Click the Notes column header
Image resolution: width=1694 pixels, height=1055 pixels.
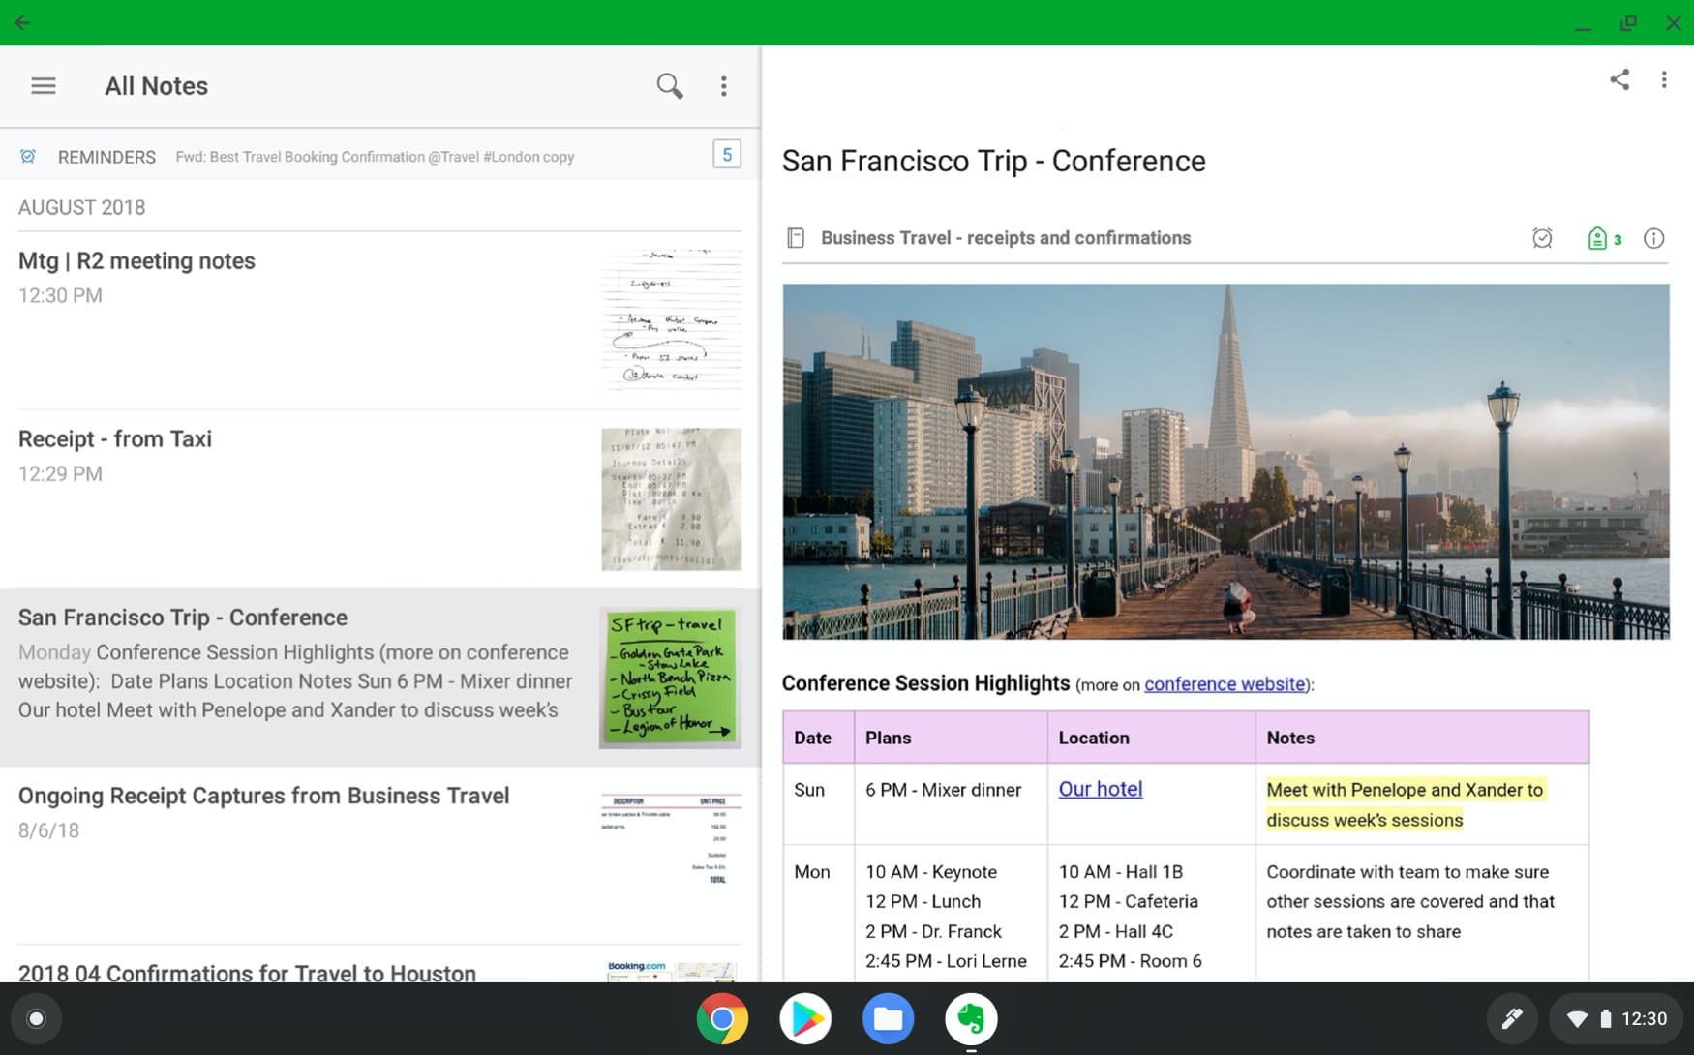click(1422, 738)
